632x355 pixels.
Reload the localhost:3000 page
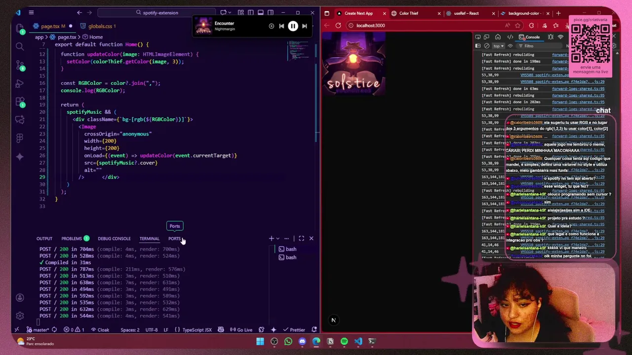coord(338,26)
